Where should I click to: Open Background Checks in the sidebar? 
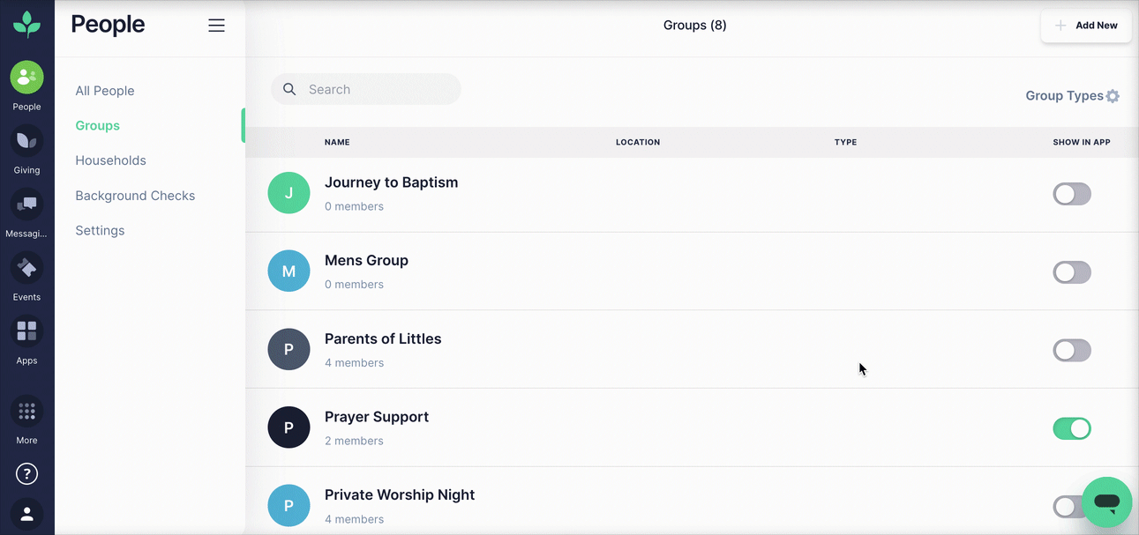pos(135,196)
